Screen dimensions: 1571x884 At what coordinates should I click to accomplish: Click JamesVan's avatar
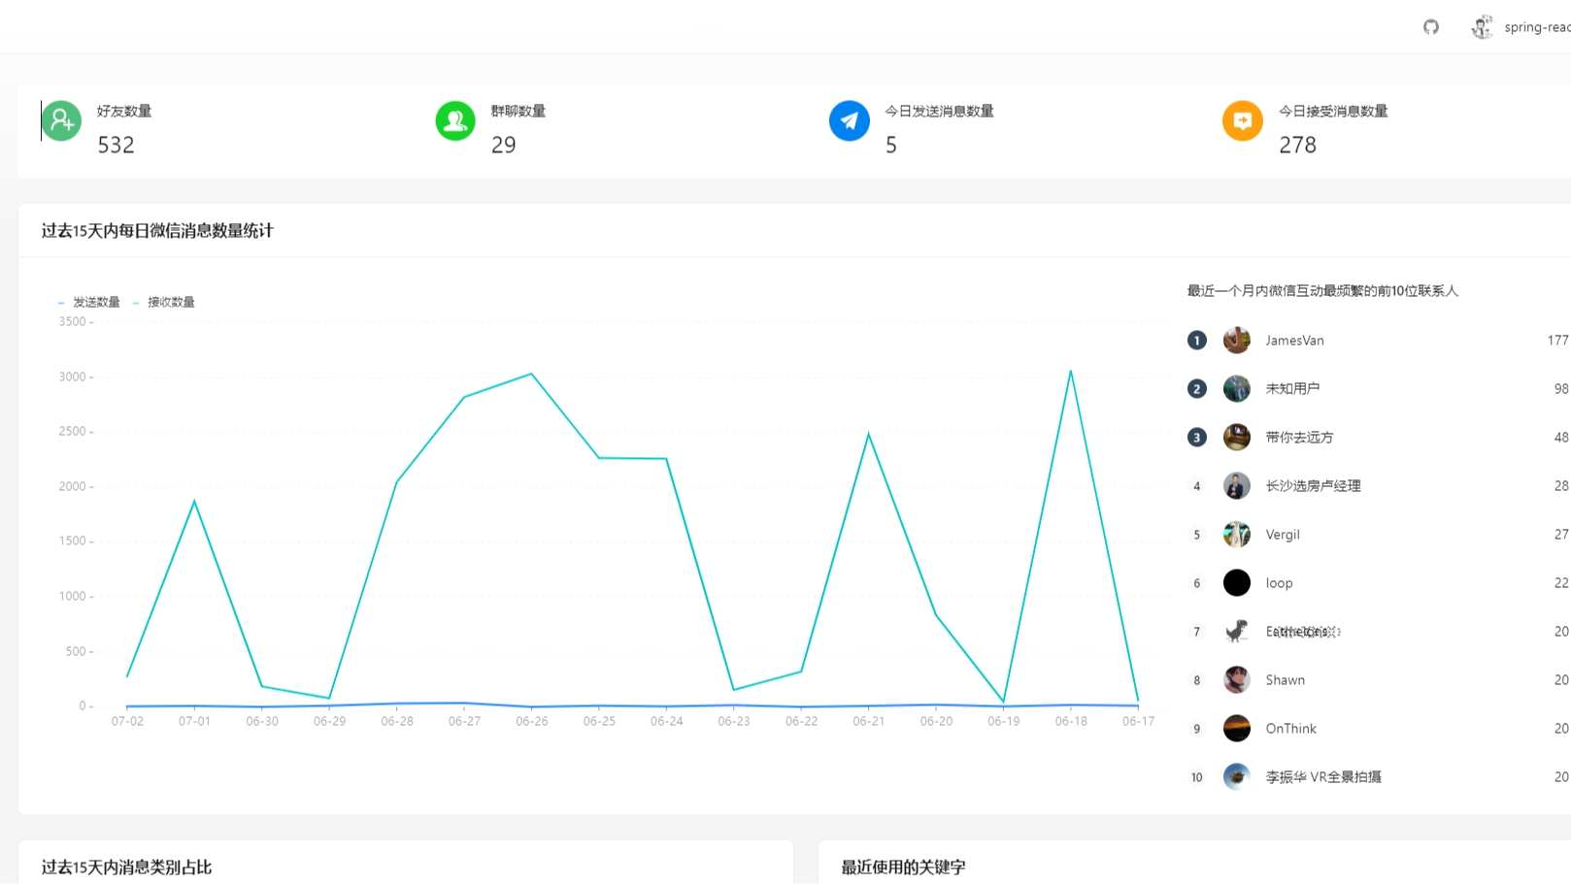(x=1237, y=340)
